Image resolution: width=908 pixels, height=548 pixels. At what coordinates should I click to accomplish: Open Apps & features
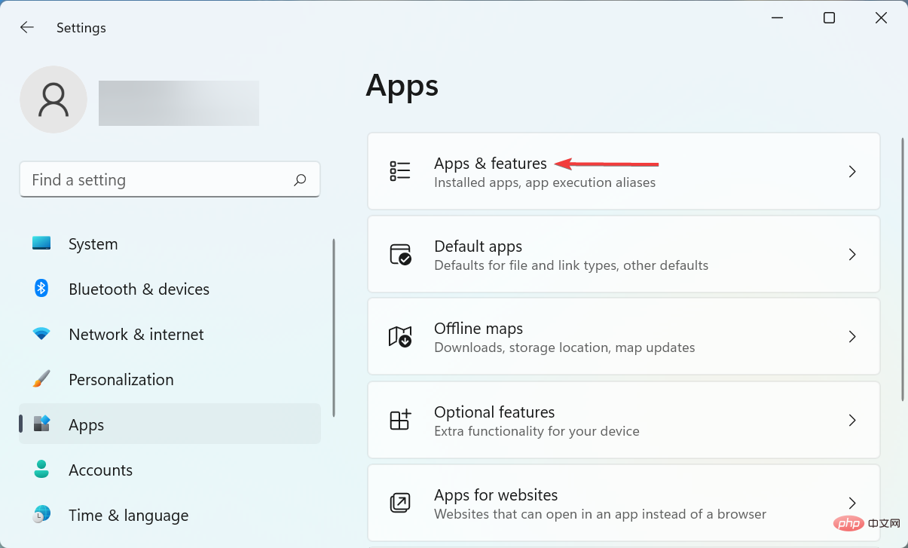pyautogui.click(x=490, y=163)
